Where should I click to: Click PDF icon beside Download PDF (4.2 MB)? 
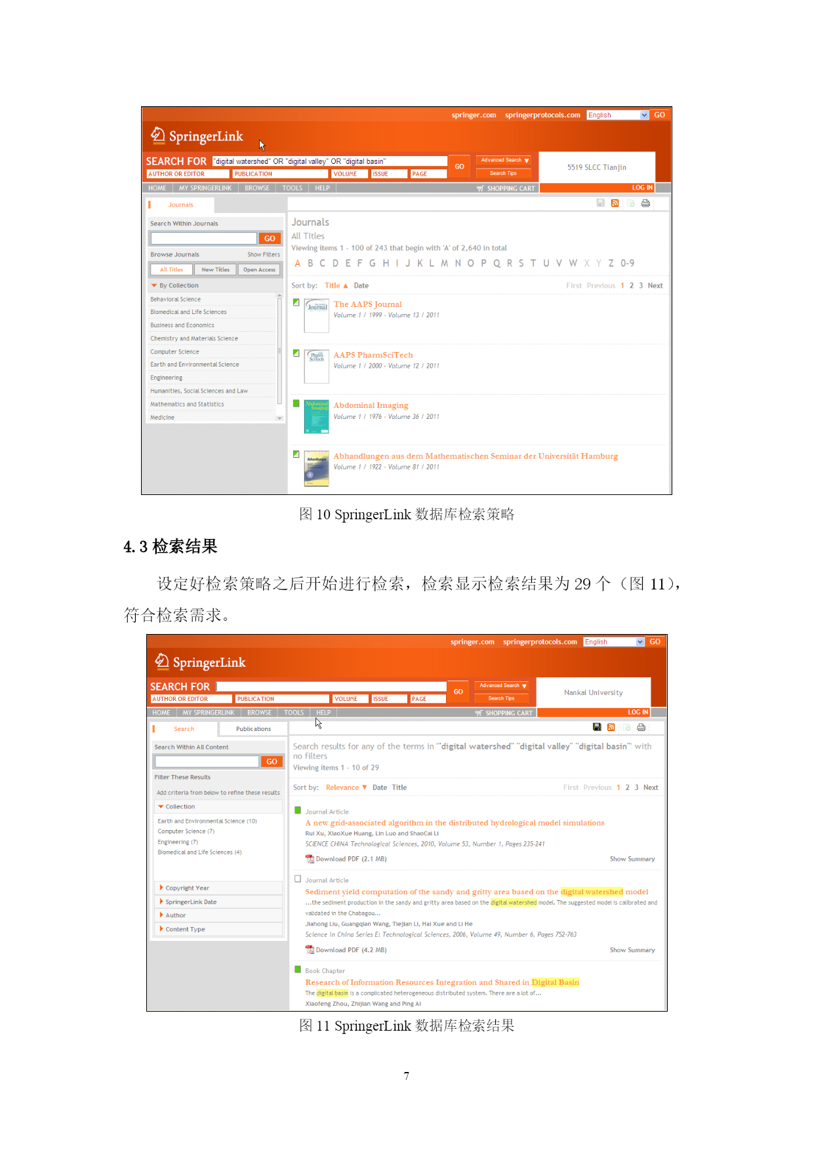click(x=310, y=950)
